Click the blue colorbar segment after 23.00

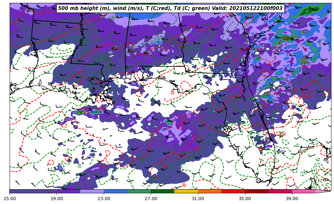[115, 191]
